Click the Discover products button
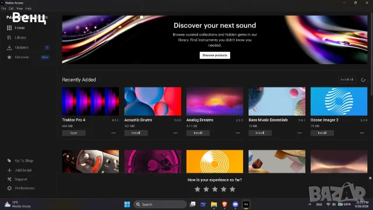 (215, 55)
